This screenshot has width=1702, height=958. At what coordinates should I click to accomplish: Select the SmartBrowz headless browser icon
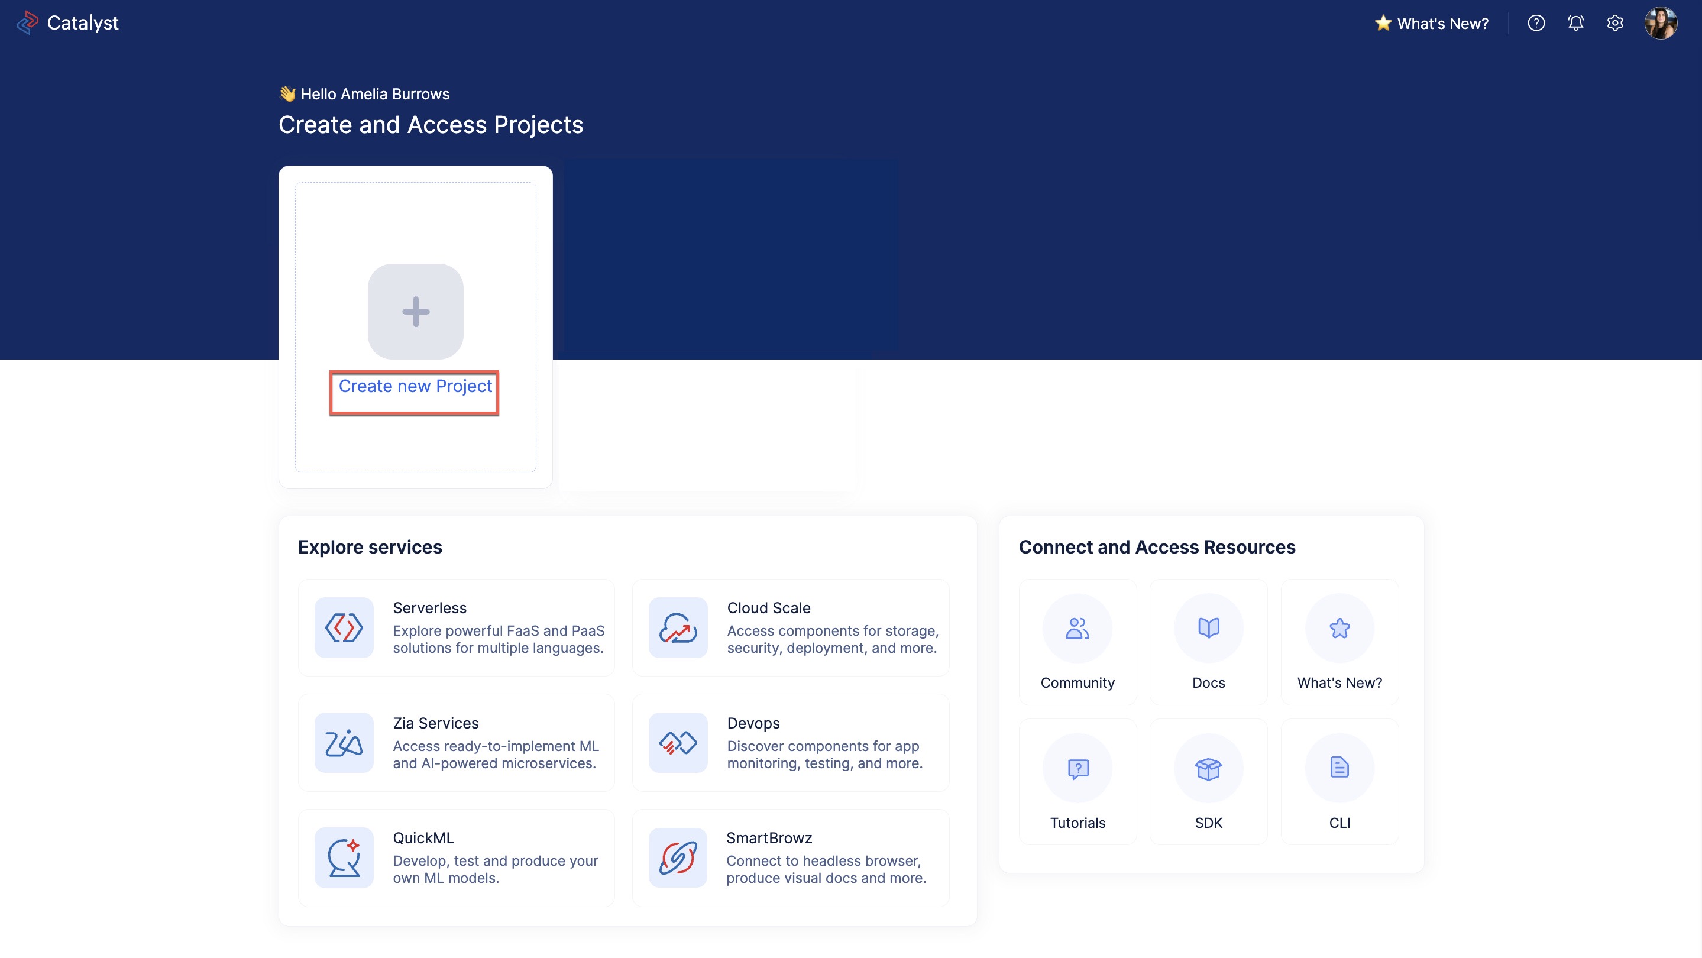click(x=677, y=857)
